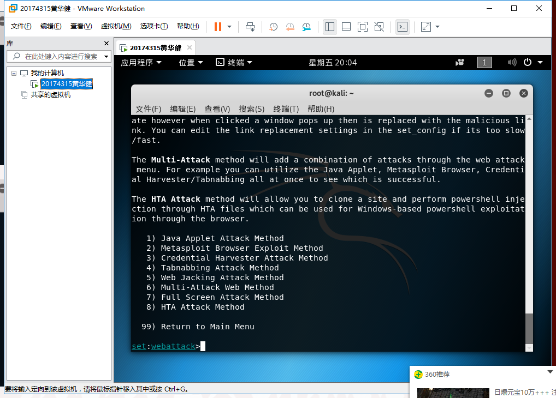Minimize the root@kali terminal window
The width and height of the screenshot is (556, 398).
click(x=489, y=93)
